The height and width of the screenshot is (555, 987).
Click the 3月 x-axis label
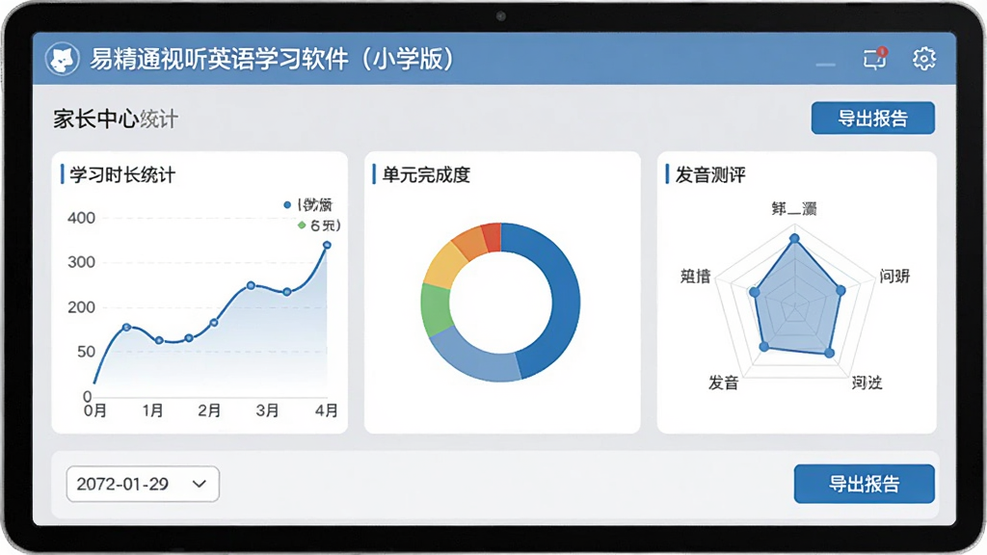[x=267, y=410]
